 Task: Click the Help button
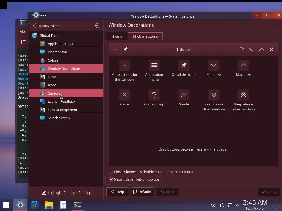(118, 192)
